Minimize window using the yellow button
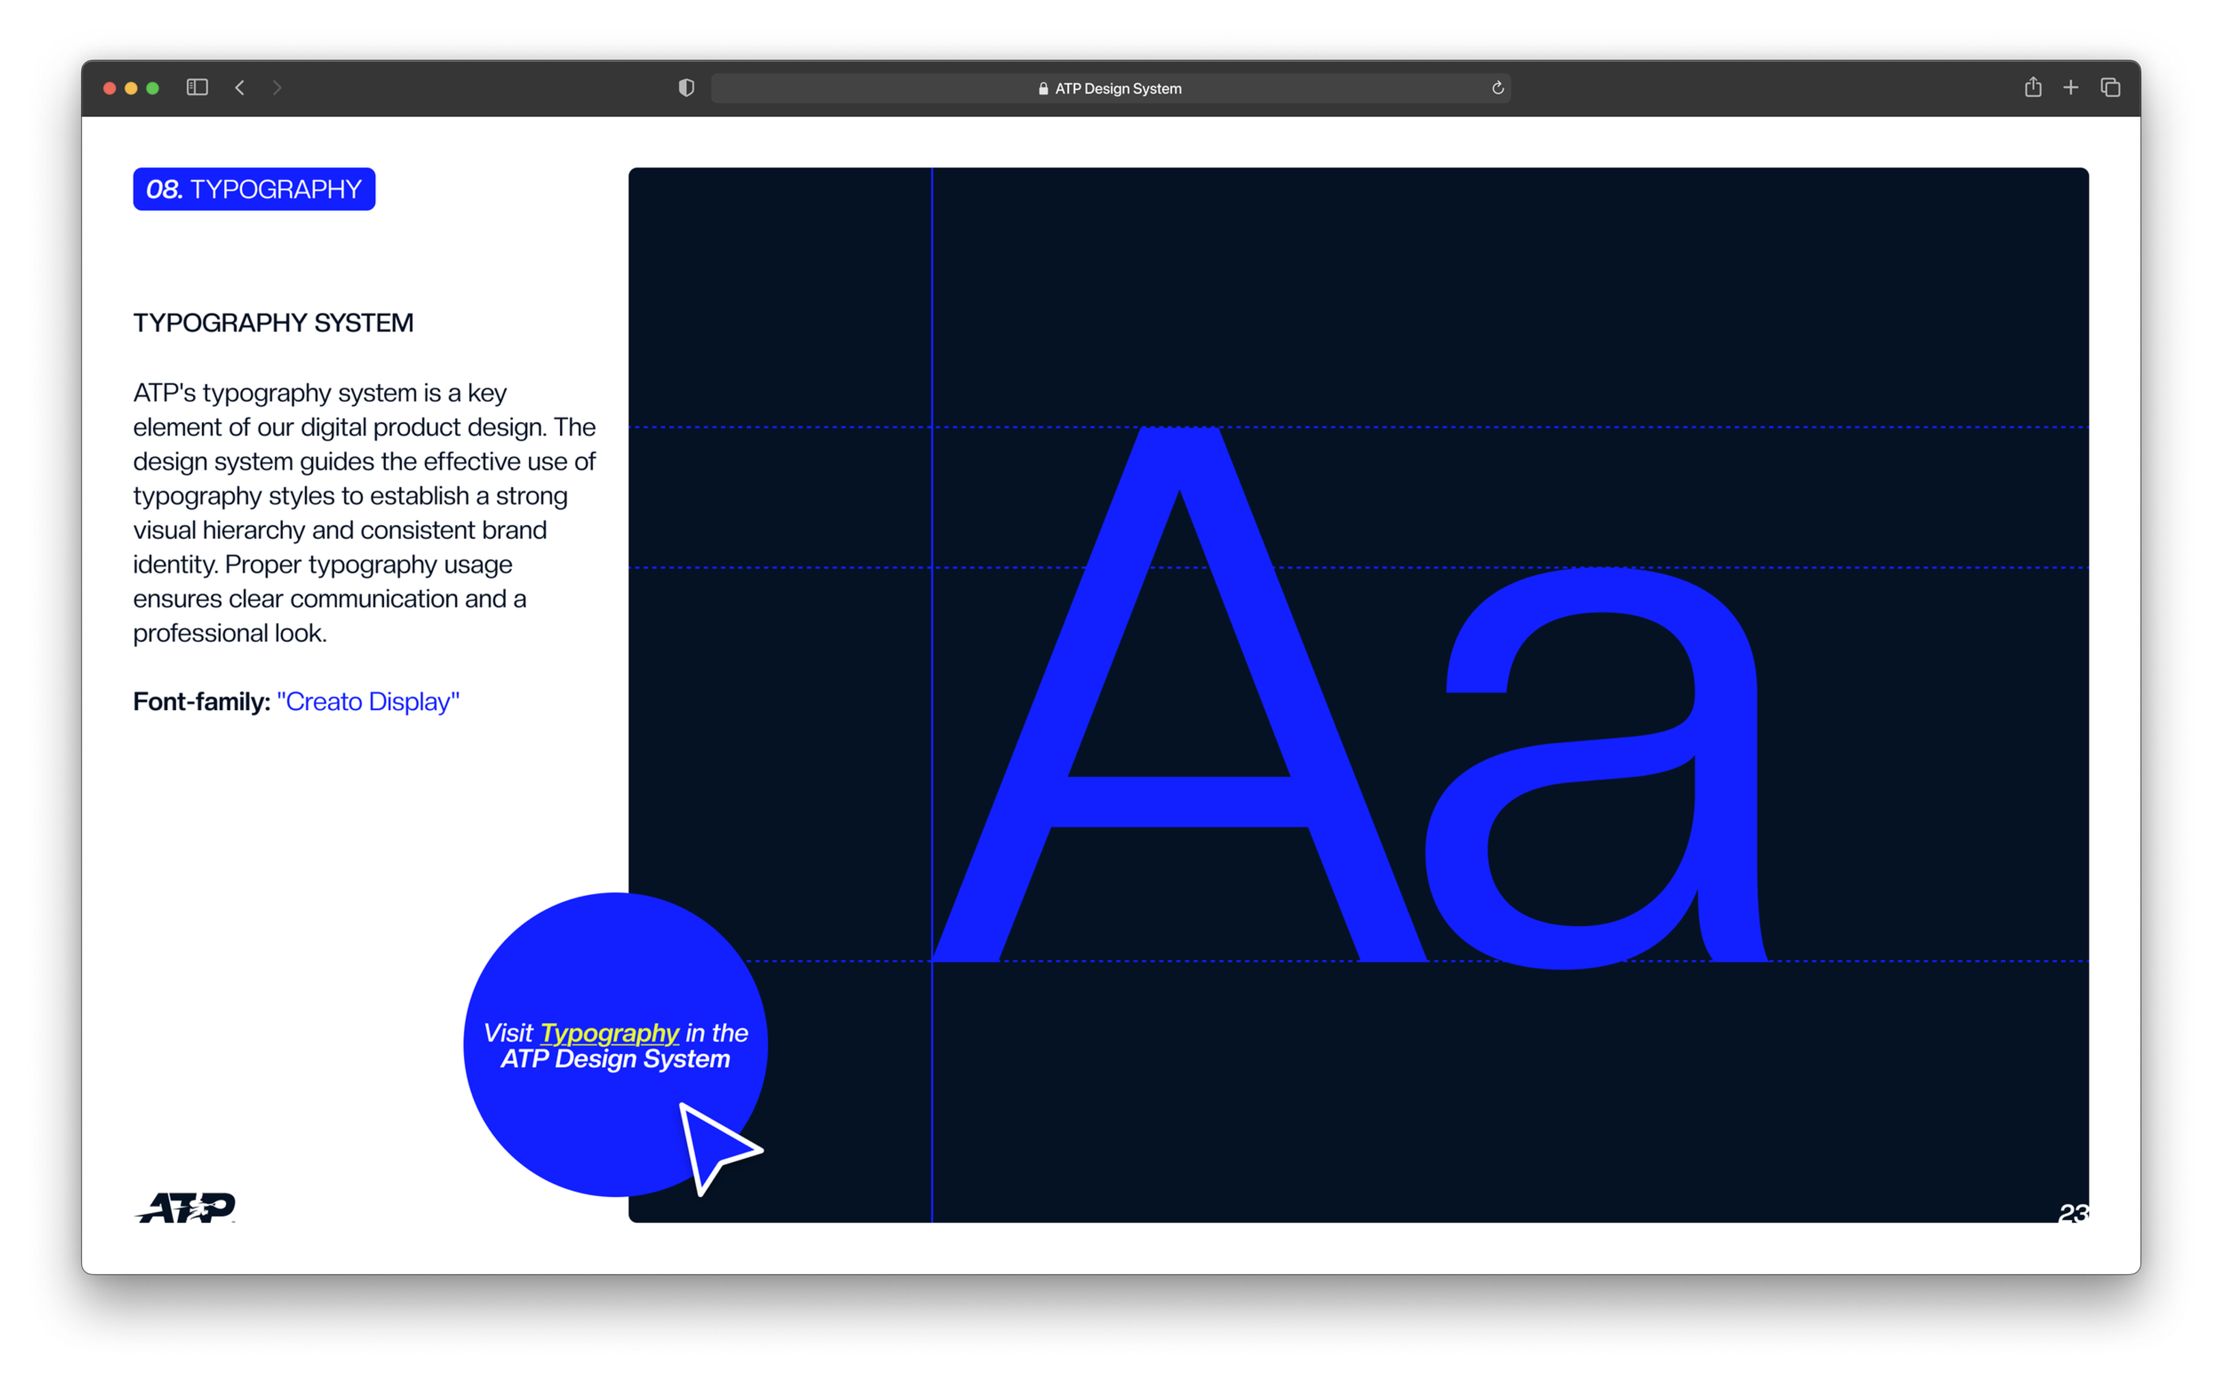The width and height of the screenshot is (2221, 1376). coord(131,88)
